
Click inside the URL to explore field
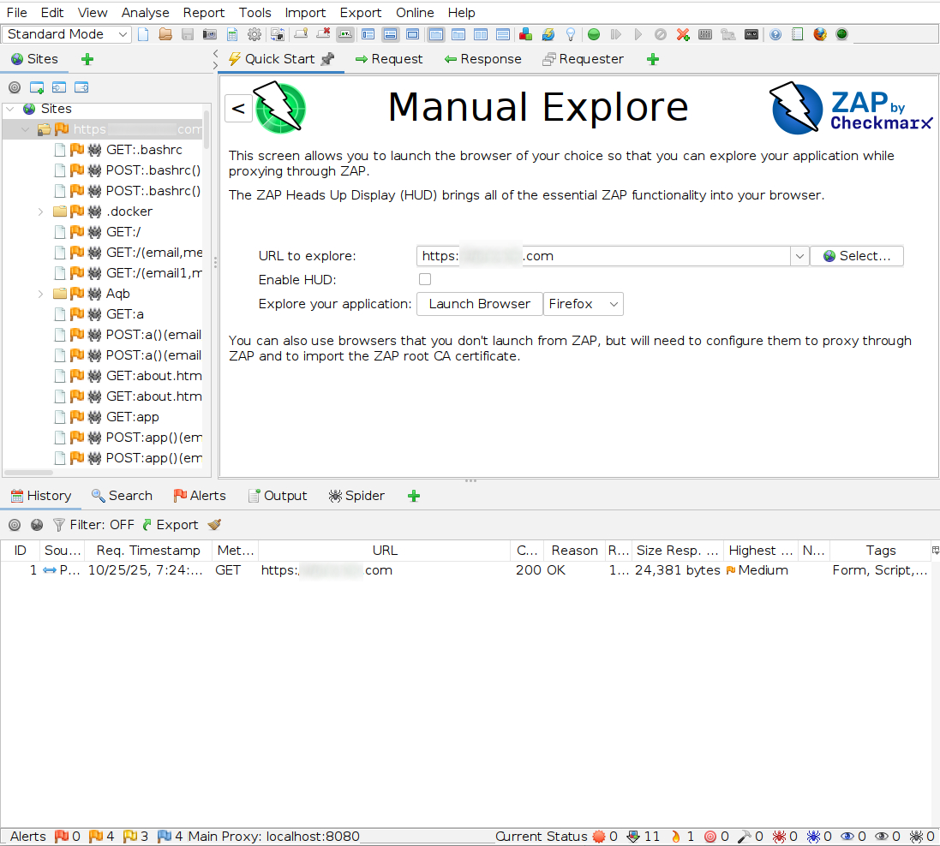pyautogui.click(x=600, y=255)
